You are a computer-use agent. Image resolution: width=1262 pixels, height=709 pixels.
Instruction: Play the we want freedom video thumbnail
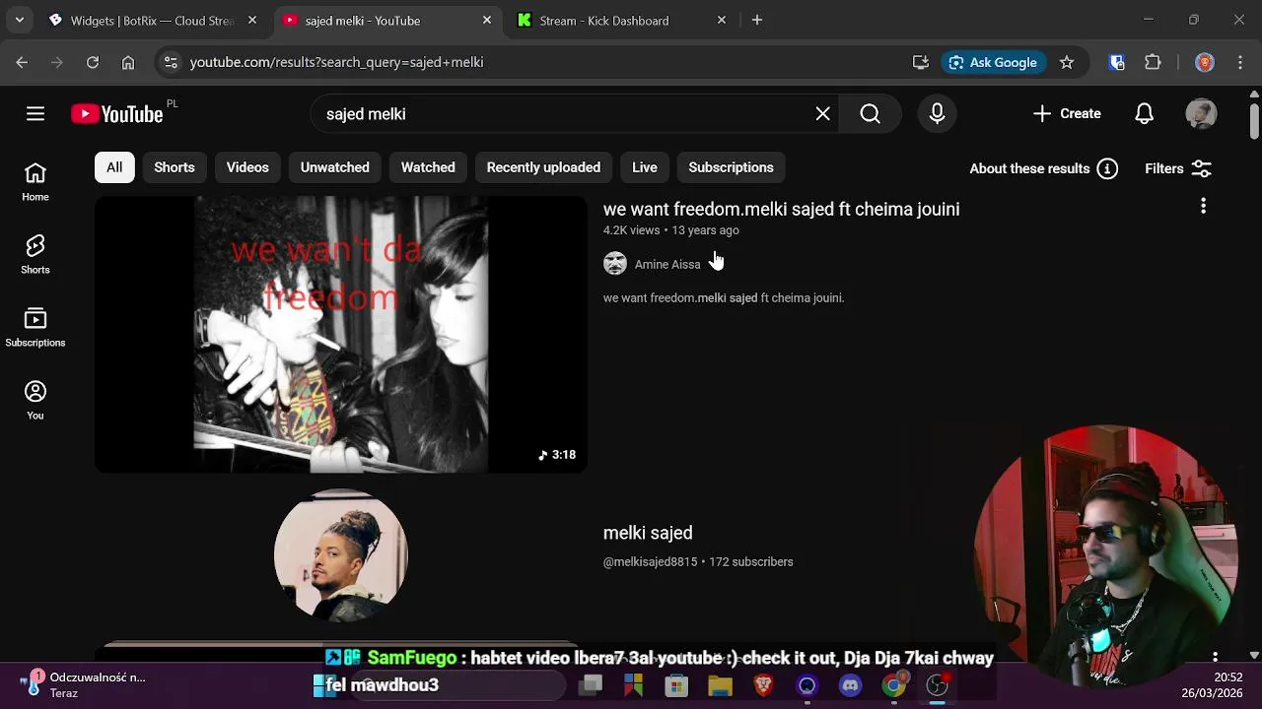point(341,335)
